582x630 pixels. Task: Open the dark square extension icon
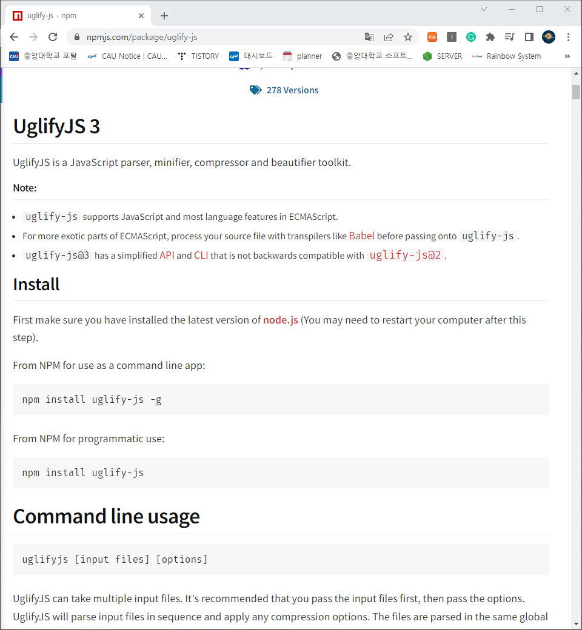(452, 37)
